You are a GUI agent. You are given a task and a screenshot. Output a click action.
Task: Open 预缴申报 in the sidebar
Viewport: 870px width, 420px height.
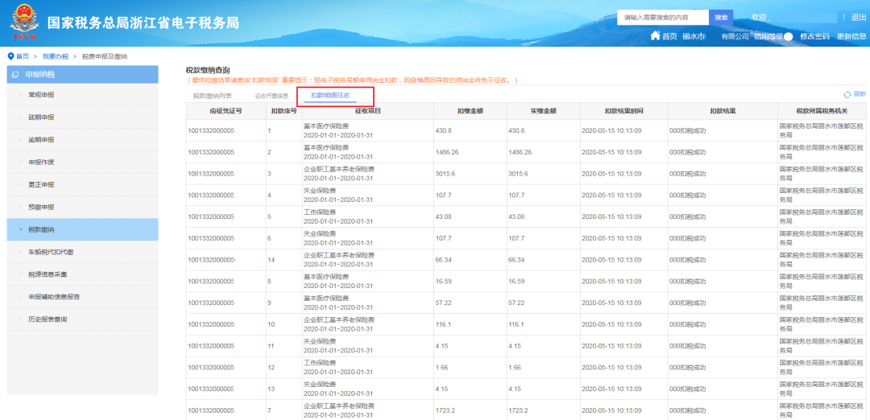coord(83,208)
